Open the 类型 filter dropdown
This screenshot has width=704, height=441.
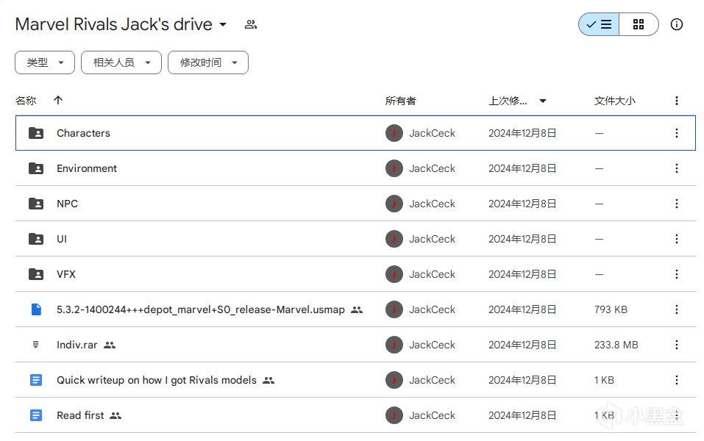pos(45,62)
